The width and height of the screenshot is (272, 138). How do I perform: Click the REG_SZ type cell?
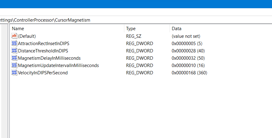(134, 36)
